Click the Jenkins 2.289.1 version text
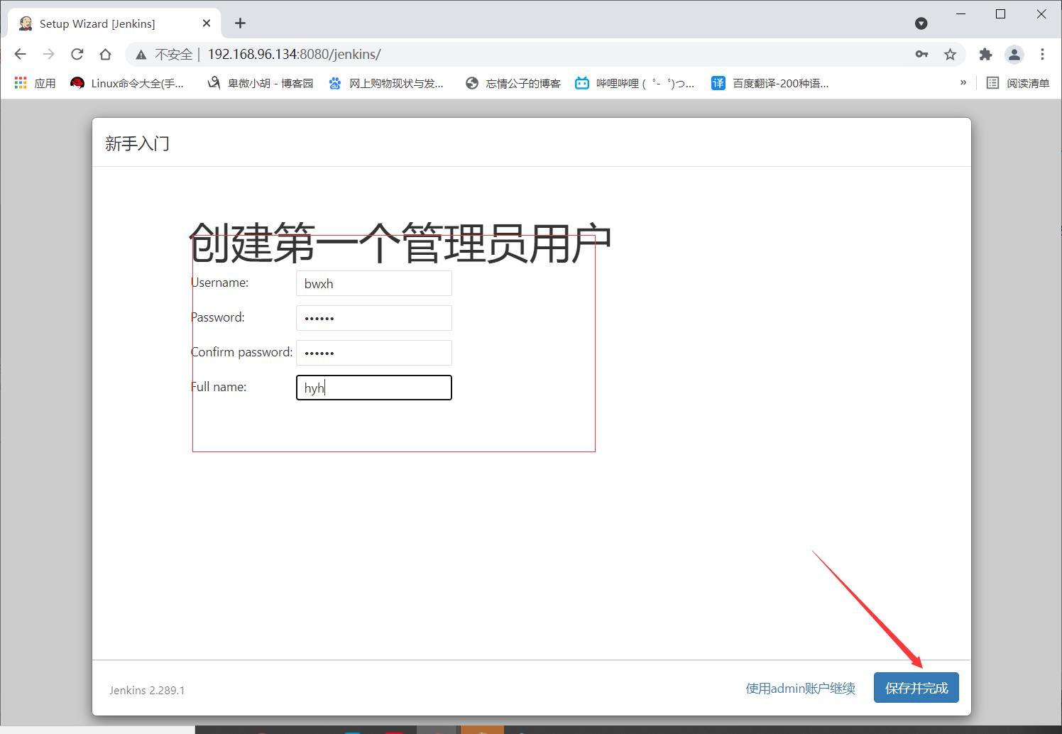The height and width of the screenshot is (734, 1062). coord(147,690)
